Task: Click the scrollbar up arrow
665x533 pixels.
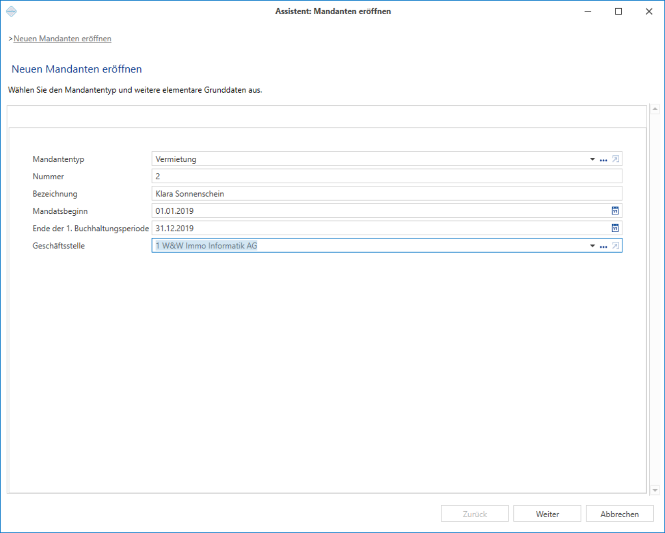Action: tap(655, 109)
